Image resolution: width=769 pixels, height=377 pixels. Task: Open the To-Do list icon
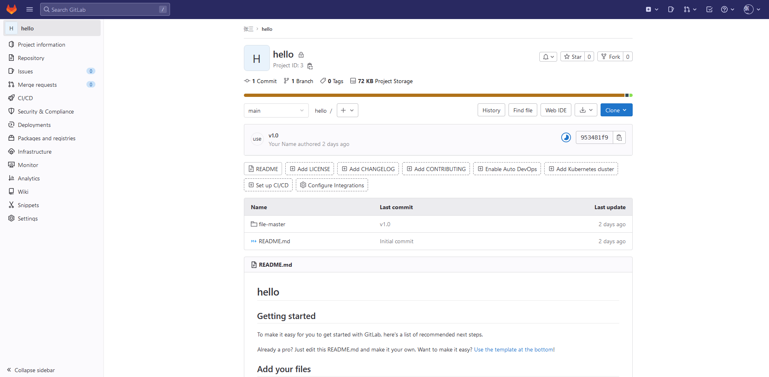click(x=709, y=9)
